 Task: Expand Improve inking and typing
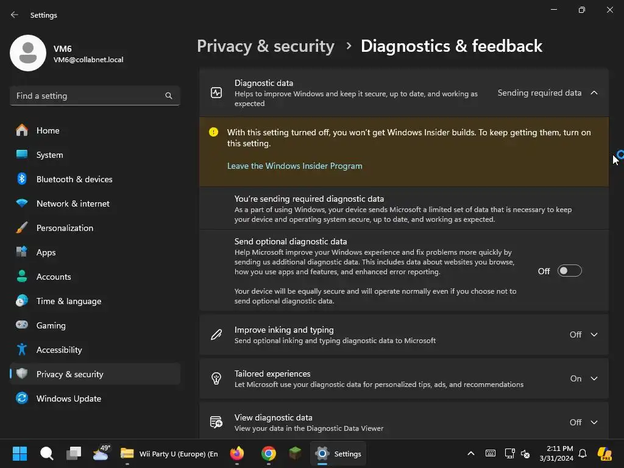coord(594,335)
